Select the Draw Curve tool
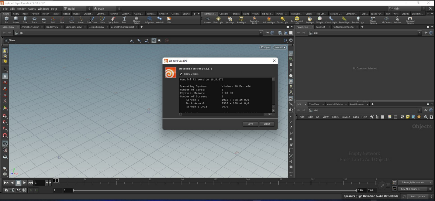Image resolution: width=435 pixels, height=201 pixels. (x=91, y=20)
